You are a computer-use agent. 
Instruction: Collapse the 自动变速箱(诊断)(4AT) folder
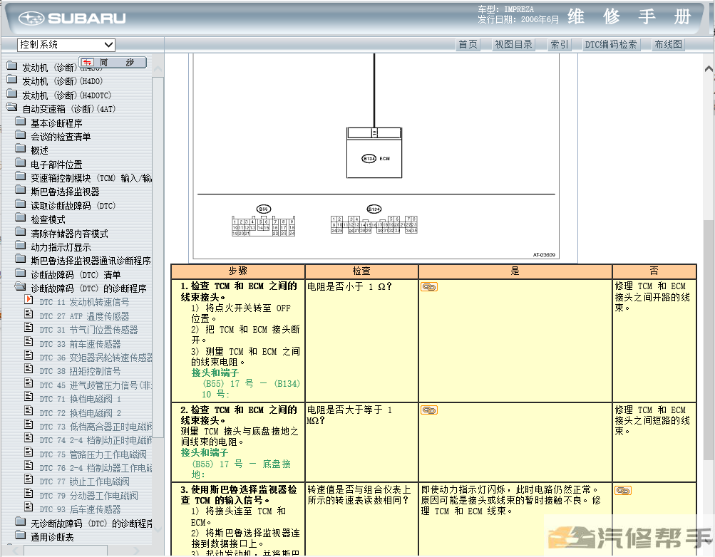coord(12,108)
